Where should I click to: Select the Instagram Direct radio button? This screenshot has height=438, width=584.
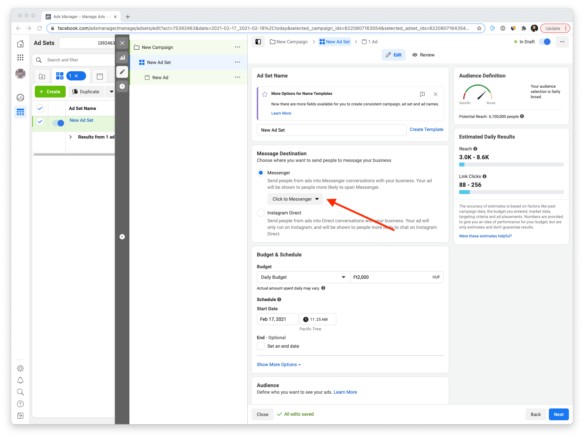click(261, 213)
